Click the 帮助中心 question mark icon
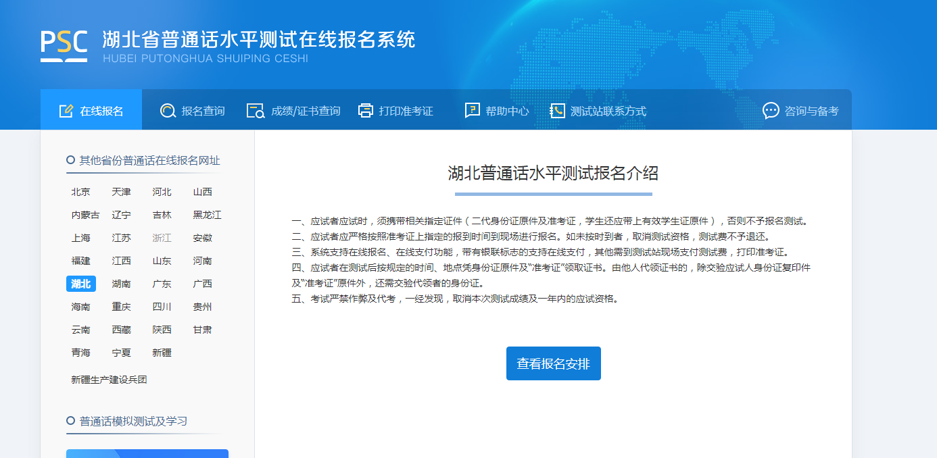Viewport: 937px width, 458px height. coord(472,111)
